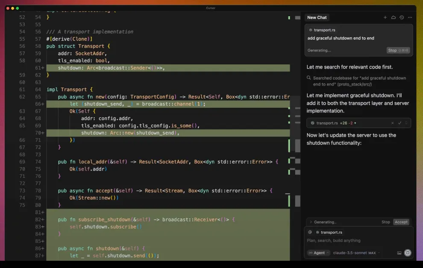Expand the transport.rs diff with up-down arrows
This screenshot has height=268, width=423.
pos(406,123)
